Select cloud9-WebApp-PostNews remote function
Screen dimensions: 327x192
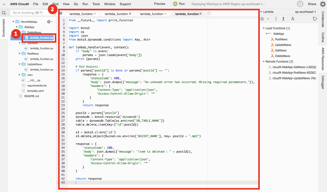click(x=294, y=73)
